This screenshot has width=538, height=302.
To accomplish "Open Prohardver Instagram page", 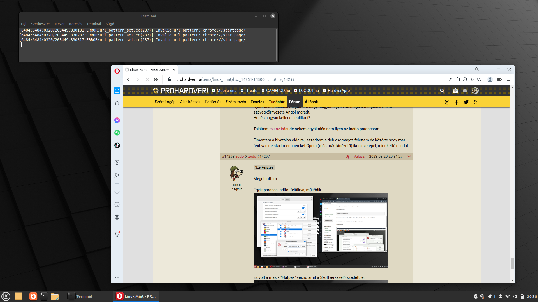I will click(447, 102).
